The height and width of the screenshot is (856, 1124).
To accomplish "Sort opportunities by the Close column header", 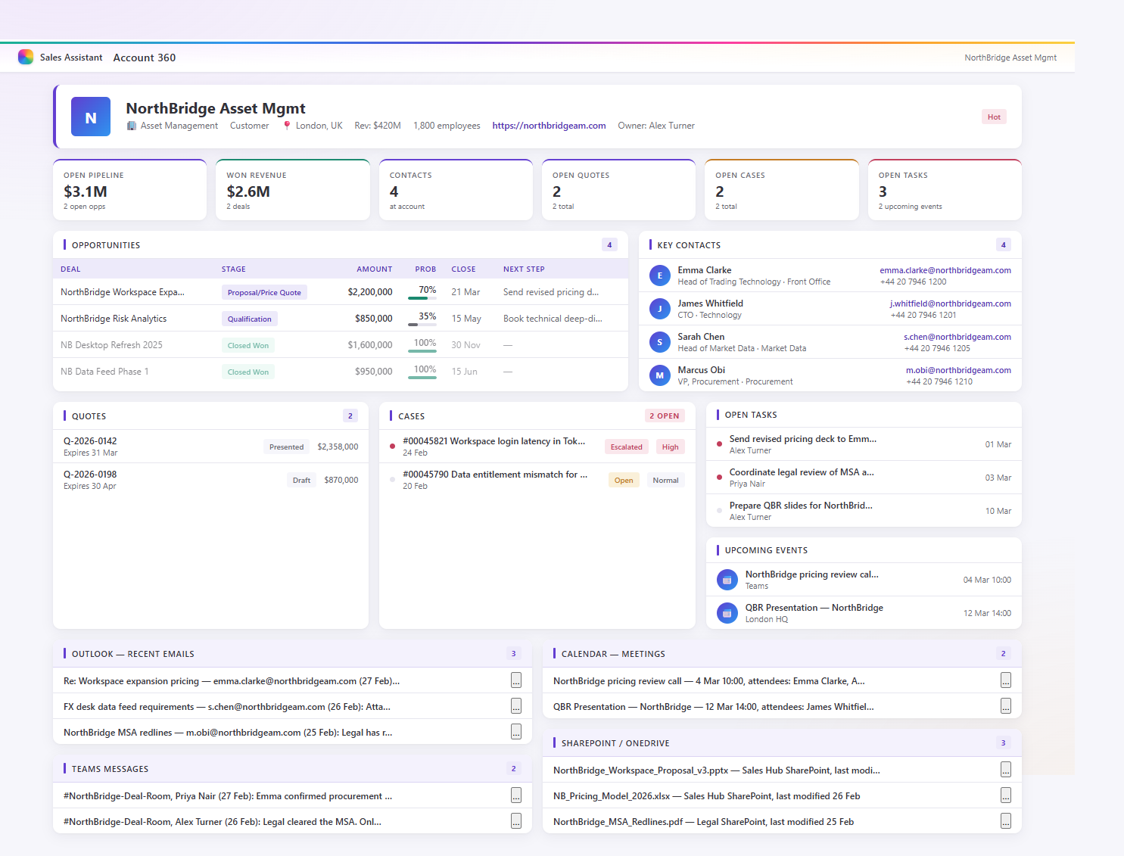I will pos(464,269).
